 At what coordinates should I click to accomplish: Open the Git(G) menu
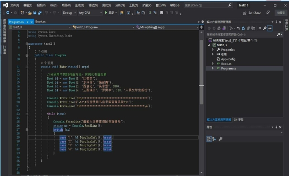click(54, 5)
